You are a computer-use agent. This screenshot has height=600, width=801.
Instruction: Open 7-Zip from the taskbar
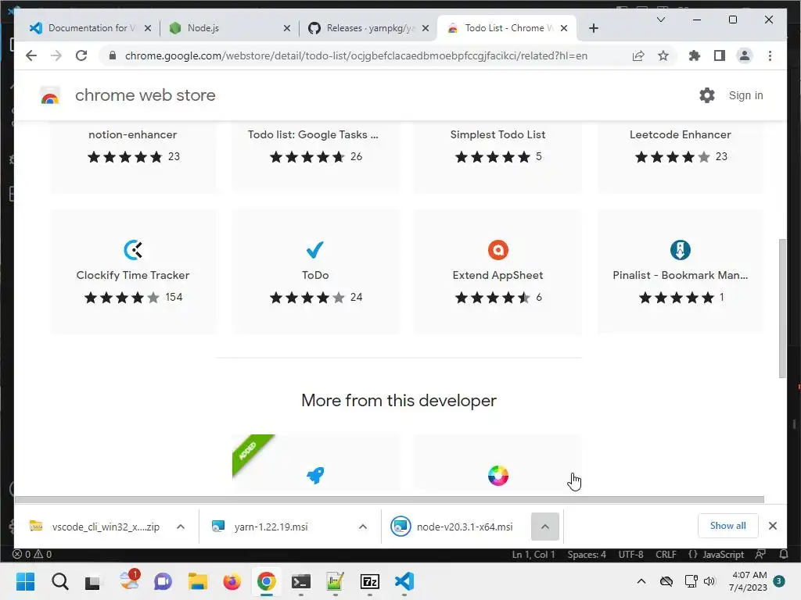click(369, 581)
